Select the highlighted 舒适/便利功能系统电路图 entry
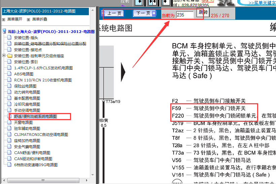This screenshot has height=184, width=276. click(35, 116)
